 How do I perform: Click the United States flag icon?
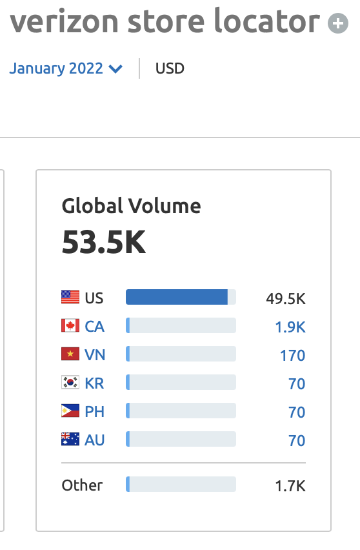tap(70, 298)
